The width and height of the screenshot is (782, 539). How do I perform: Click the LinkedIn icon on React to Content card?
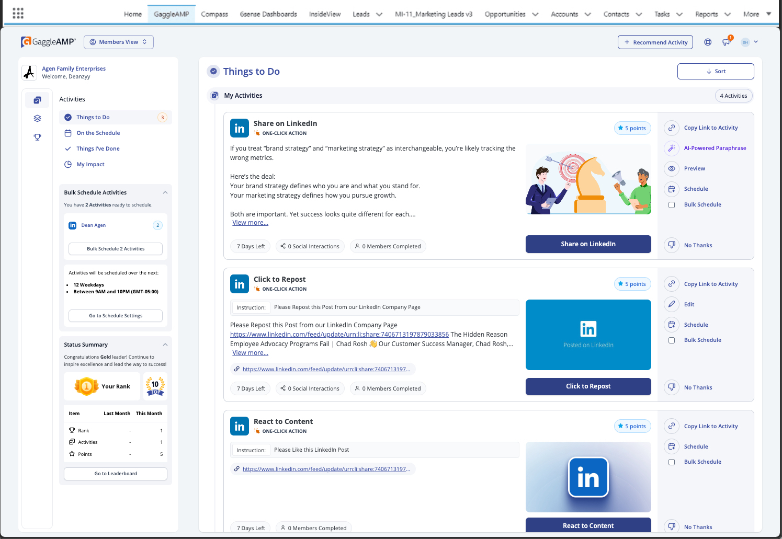pyautogui.click(x=240, y=426)
